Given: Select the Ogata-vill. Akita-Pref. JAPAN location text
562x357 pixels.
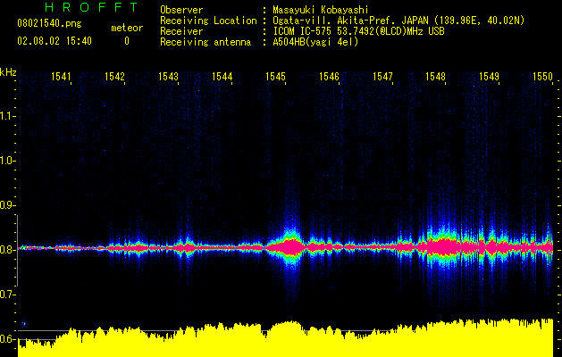Looking at the screenshot, I should (398, 21).
